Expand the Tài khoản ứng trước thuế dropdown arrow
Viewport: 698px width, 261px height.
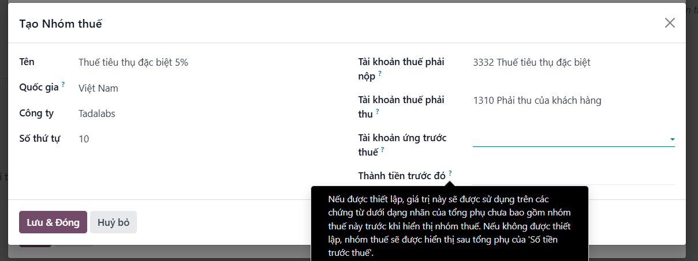672,139
